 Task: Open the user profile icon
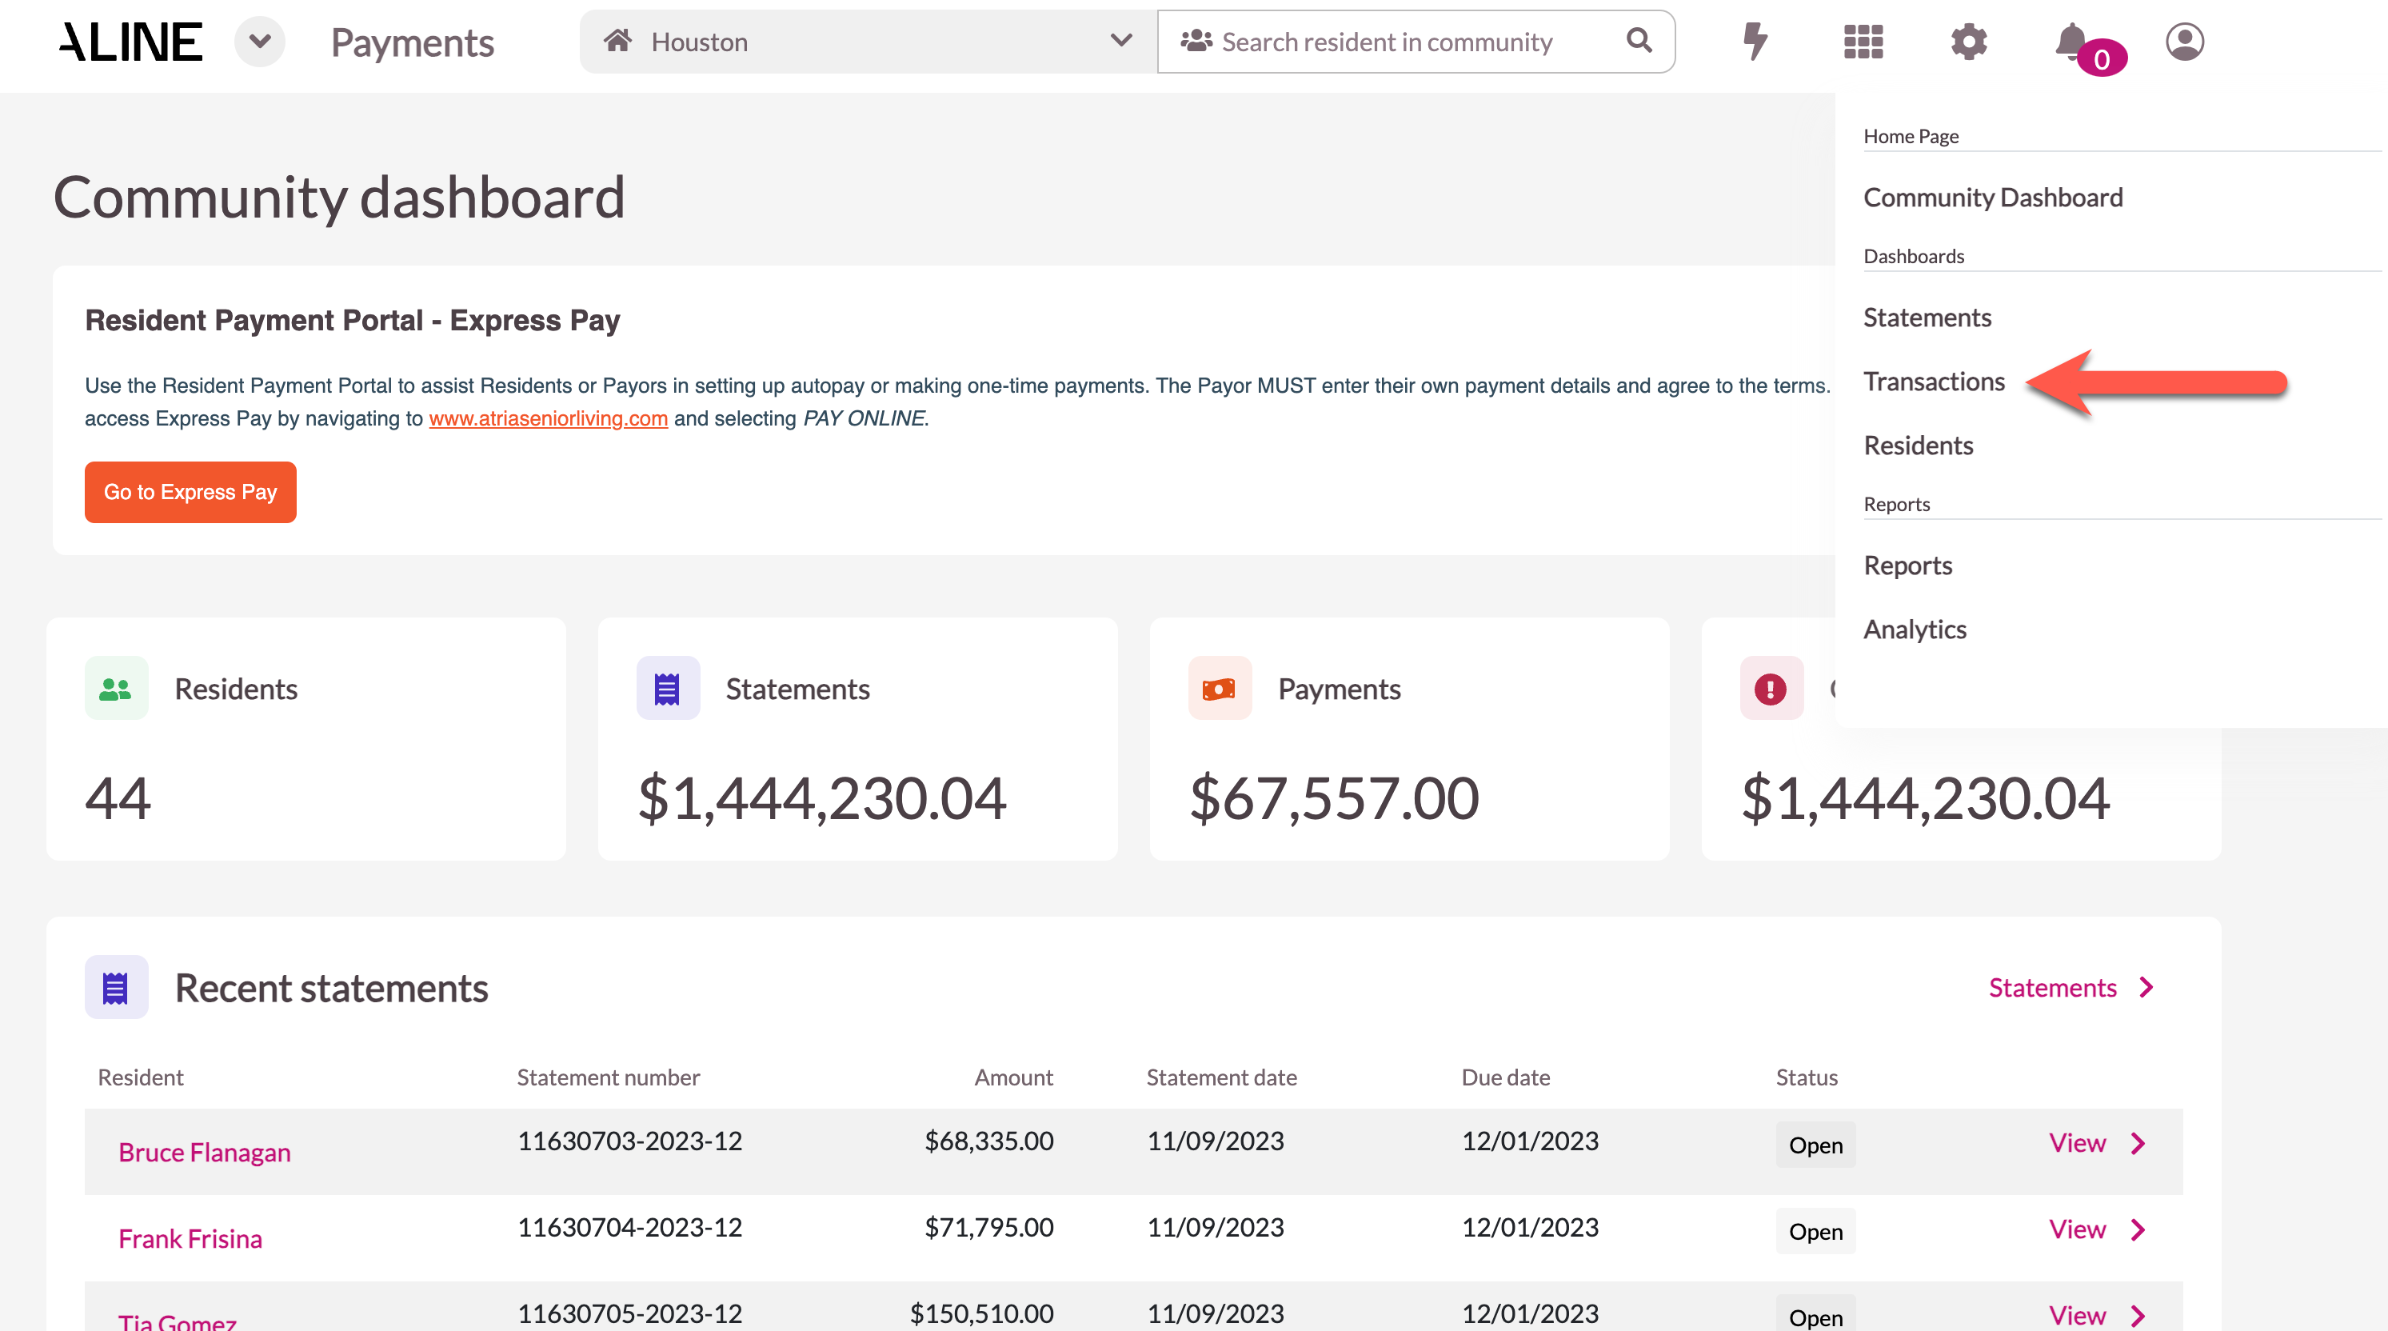pos(2184,42)
